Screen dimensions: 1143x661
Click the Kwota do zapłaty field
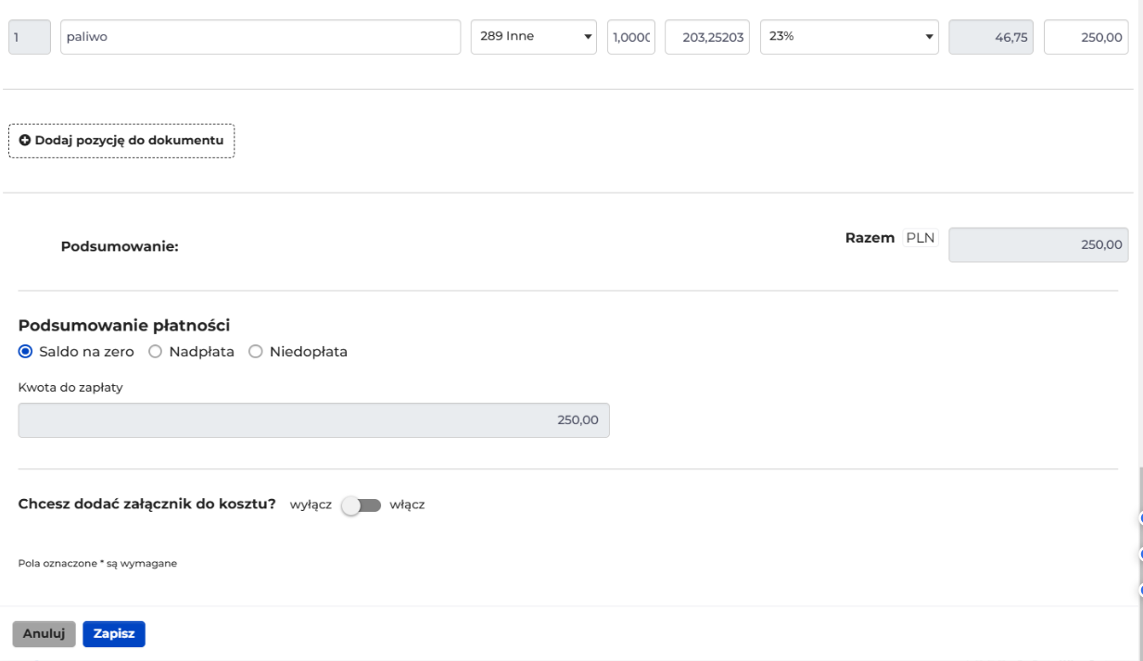tap(314, 420)
